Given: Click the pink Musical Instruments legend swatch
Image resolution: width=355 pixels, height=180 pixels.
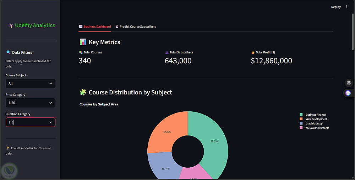Looking at the screenshot, I should [x=301, y=128].
